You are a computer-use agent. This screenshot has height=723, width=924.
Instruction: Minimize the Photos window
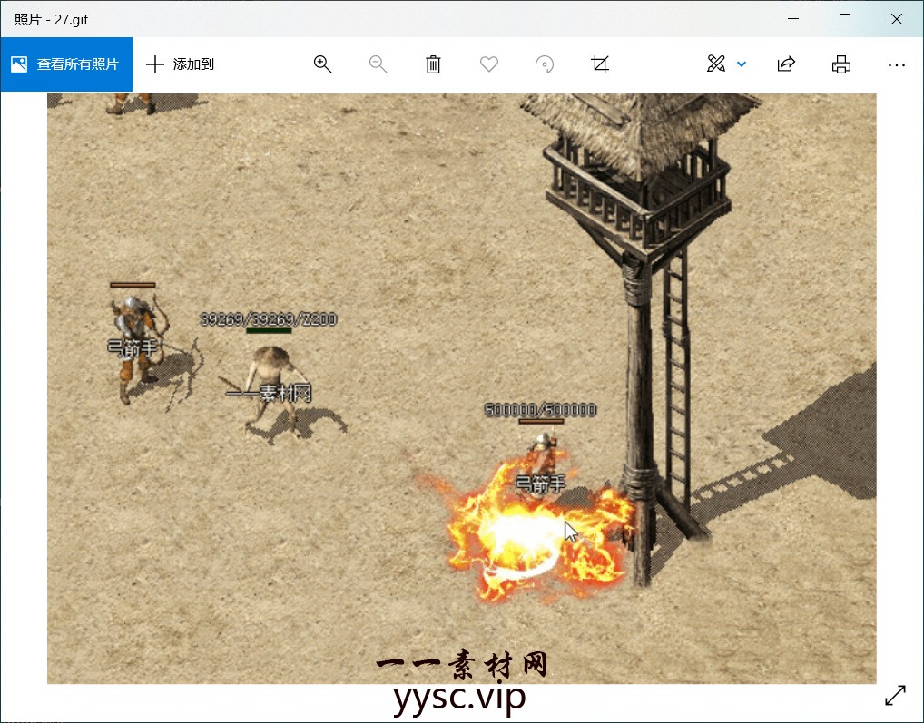coord(793,19)
